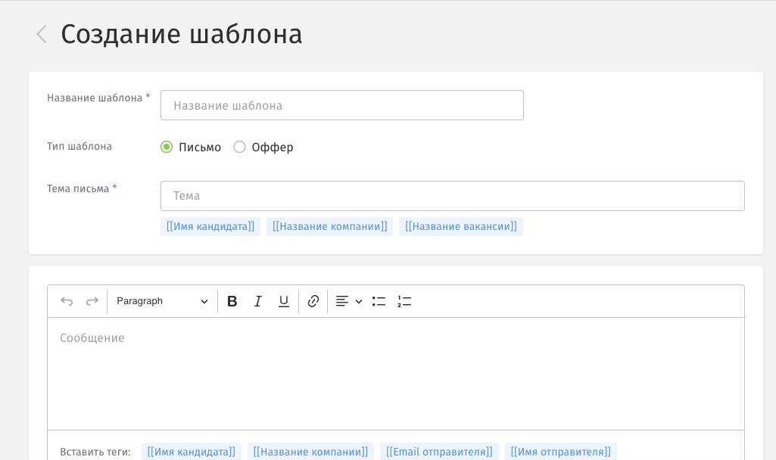
Task: Insert a link with the link icon
Action: click(313, 301)
